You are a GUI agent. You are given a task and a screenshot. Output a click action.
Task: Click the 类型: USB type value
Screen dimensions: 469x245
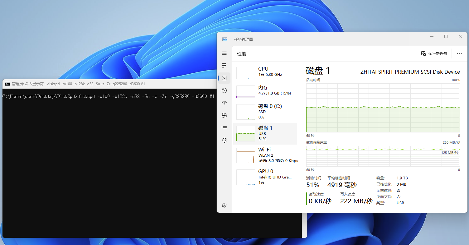400,203
